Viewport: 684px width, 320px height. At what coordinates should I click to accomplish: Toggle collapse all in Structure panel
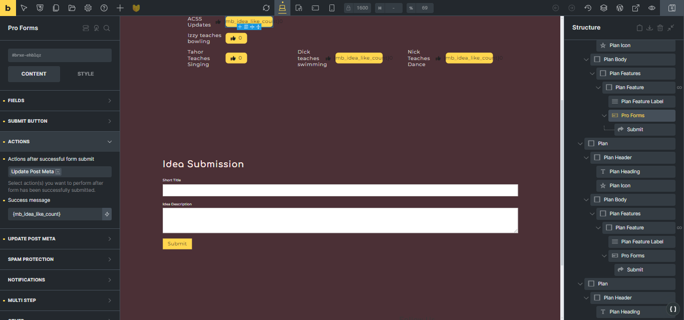point(671,28)
